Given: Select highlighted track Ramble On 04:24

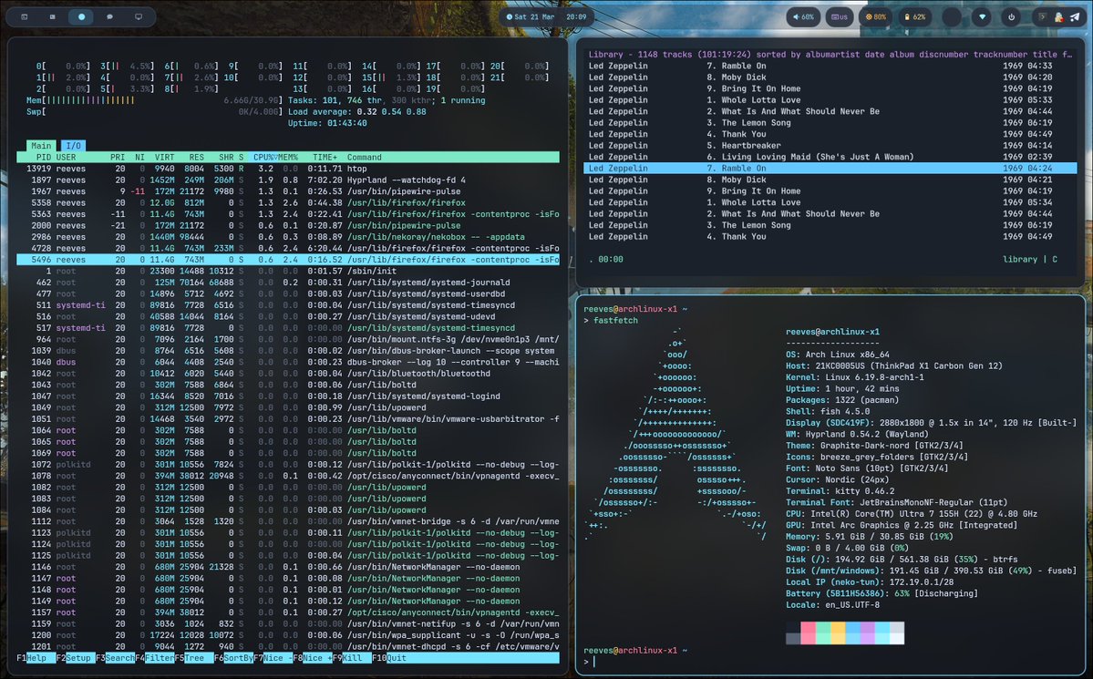Looking at the screenshot, I should point(830,168).
